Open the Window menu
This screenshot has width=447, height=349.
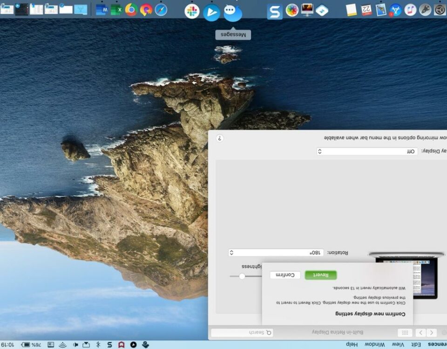(374, 344)
